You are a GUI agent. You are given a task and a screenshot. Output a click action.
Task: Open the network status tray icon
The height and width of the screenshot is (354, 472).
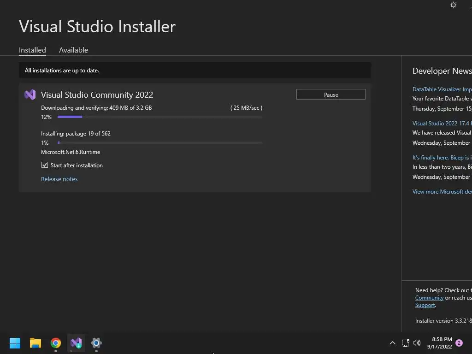coord(406,343)
